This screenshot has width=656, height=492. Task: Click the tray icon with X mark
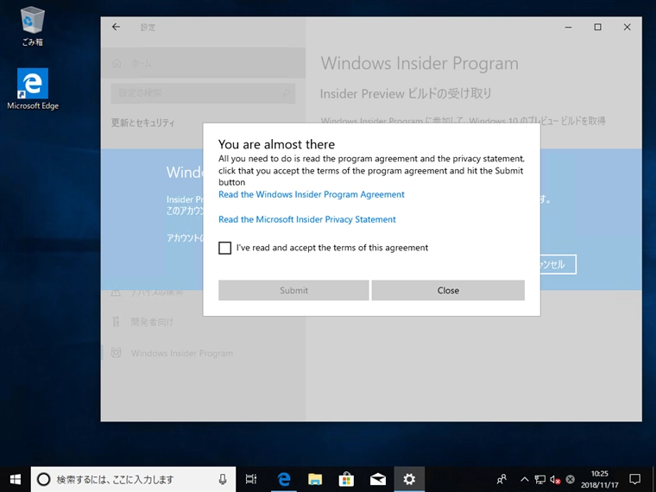[x=570, y=479]
